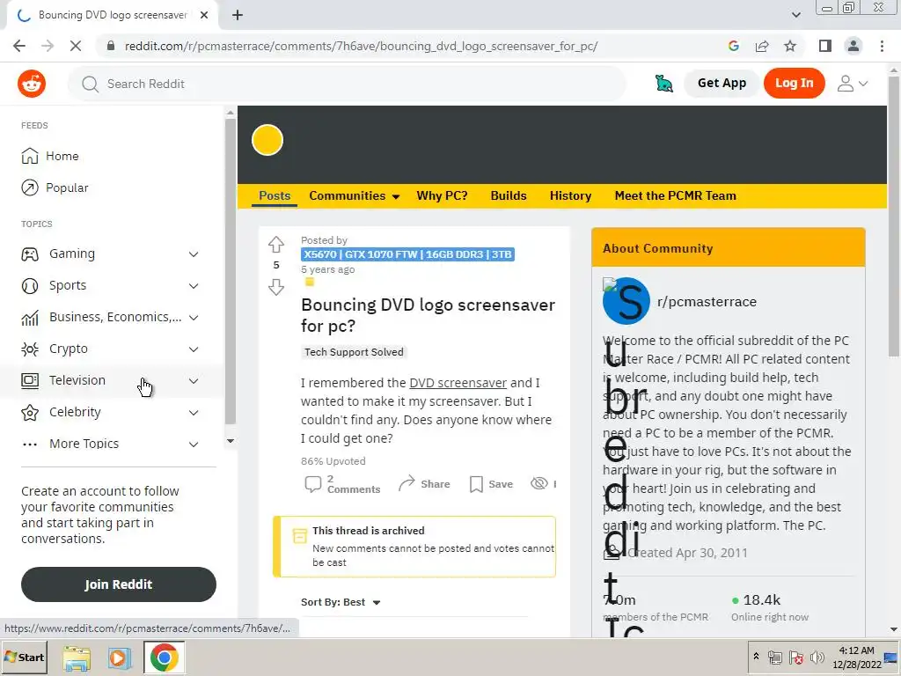
Task: Click the Save bookmark icon
Action: [476, 484]
